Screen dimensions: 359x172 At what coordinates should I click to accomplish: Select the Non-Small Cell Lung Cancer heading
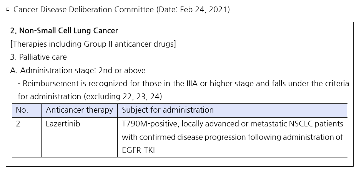coord(64,31)
